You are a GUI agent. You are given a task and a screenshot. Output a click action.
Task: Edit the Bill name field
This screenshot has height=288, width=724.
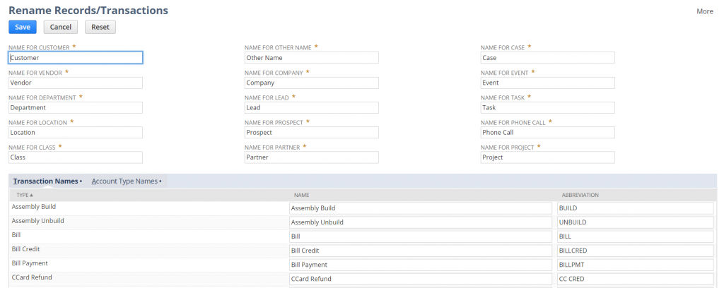click(421, 236)
